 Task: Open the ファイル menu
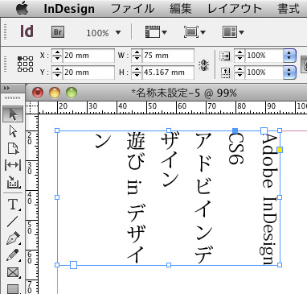133,9
